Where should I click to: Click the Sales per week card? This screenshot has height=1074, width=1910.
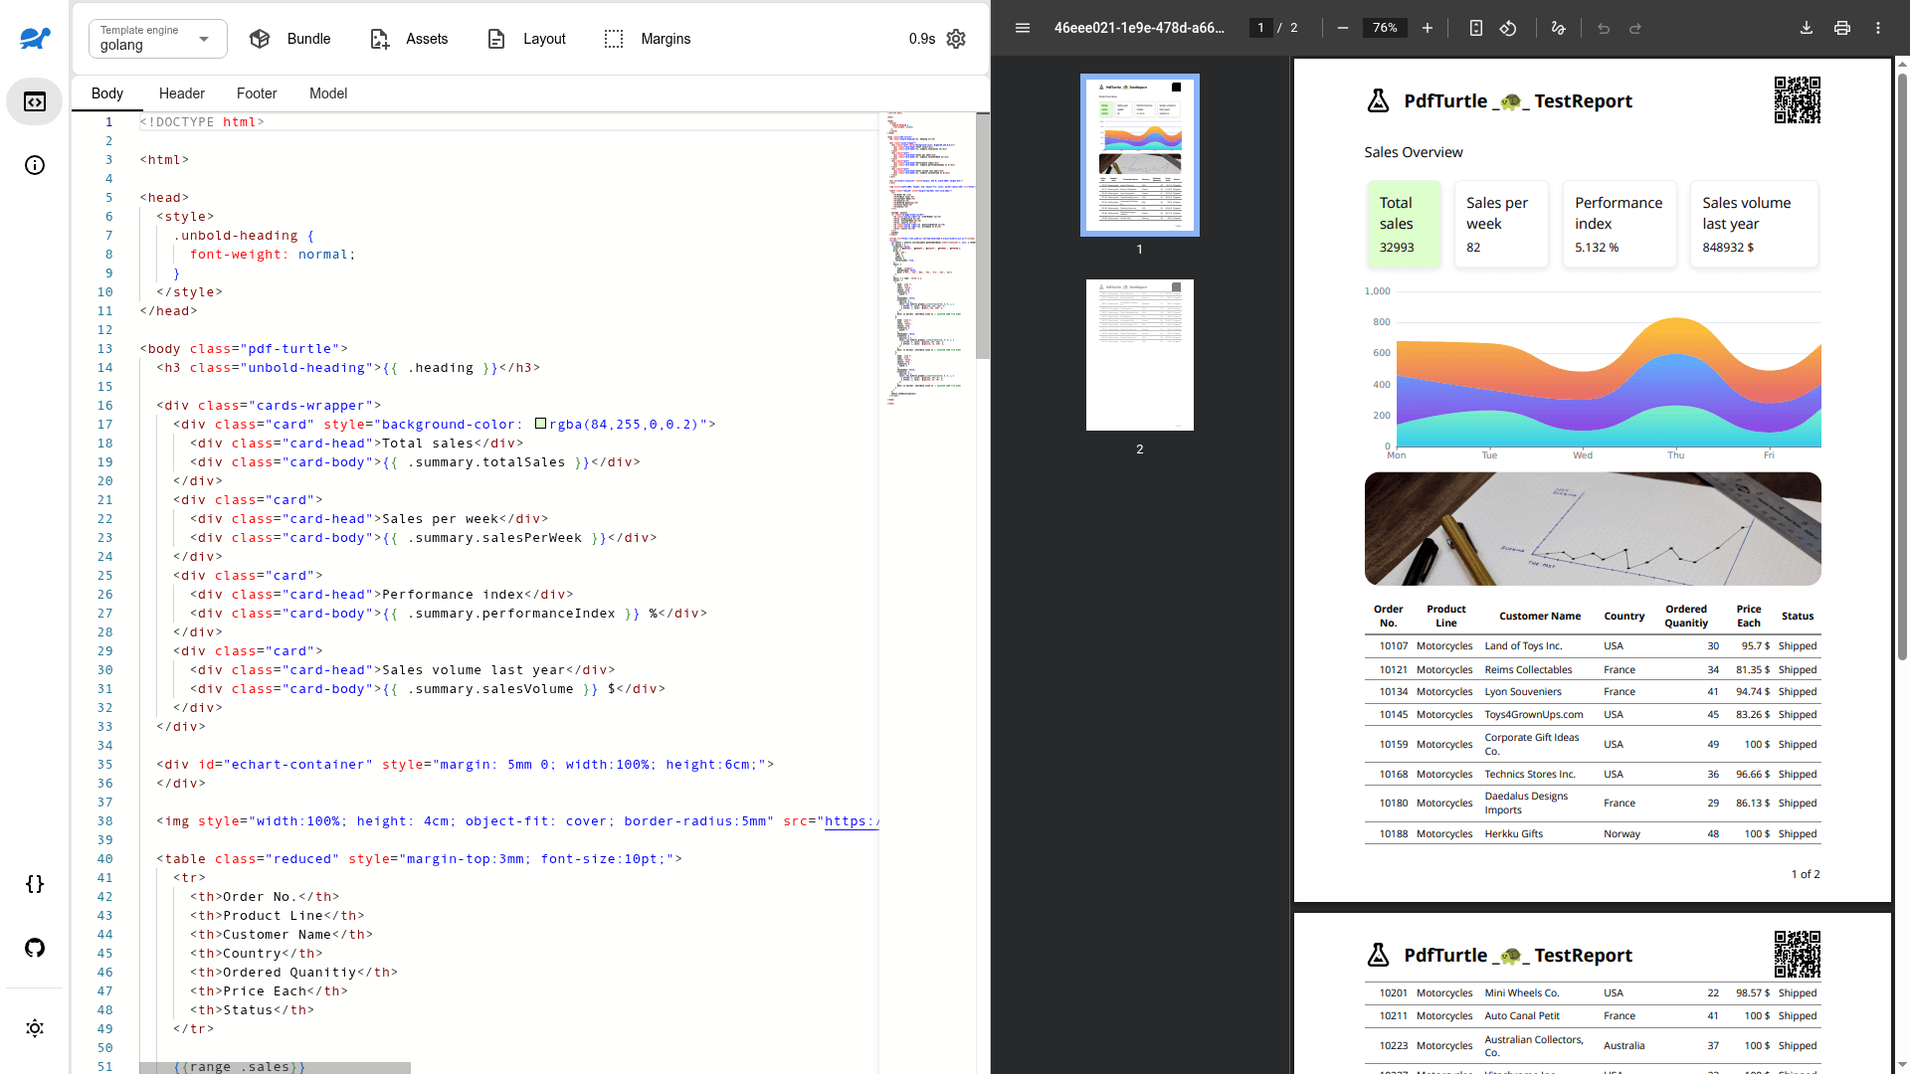1501,224
